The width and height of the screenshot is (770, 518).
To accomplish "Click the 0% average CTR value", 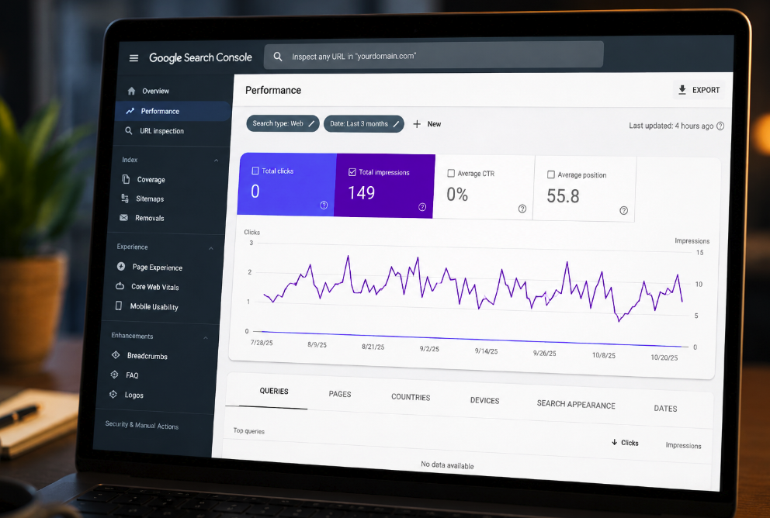I will tap(457, 194).
